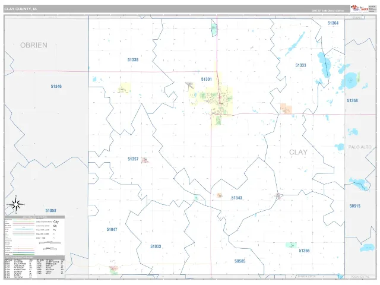Click ZIP code label 50515
The image size is (380, 285).
[355, 206]
